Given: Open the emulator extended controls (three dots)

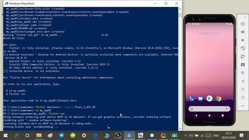Looking at the screenshot, I should pyautogui.click(x=243, y=106).
